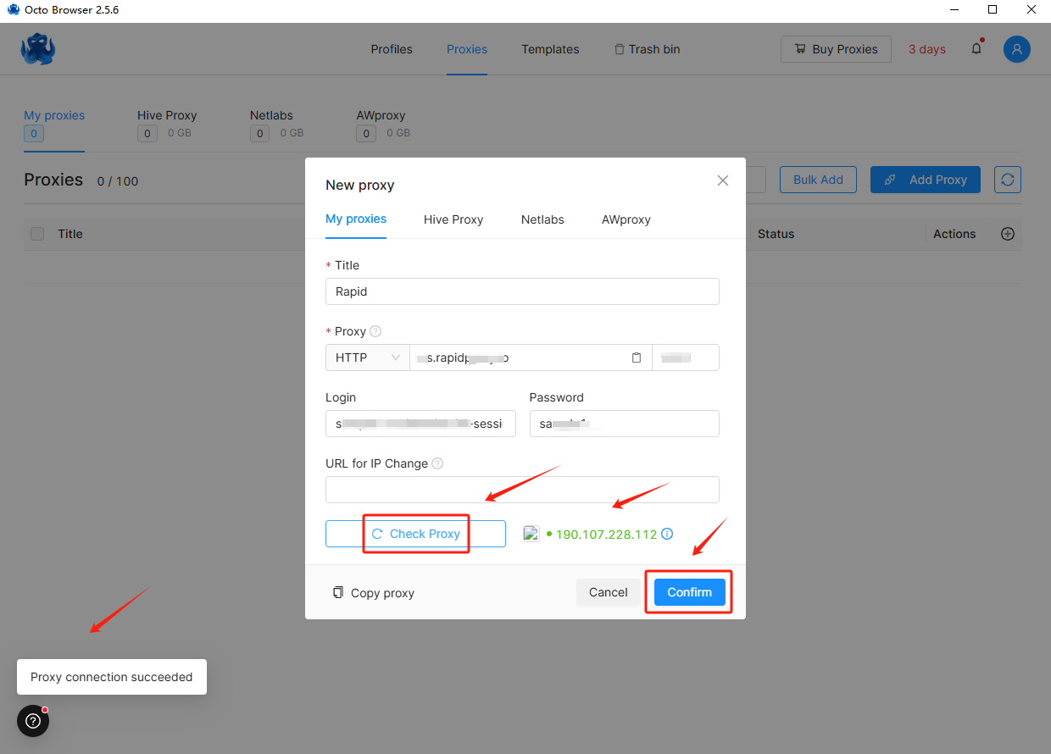This screenshot has width=1051, height=754.
Task: Click the Octo Browser octopus logo
Action: 38,49
